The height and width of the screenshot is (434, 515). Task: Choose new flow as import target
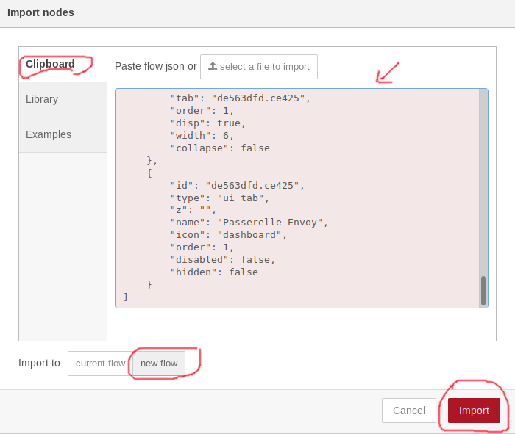pyautogui.click(x=159, y=364)
